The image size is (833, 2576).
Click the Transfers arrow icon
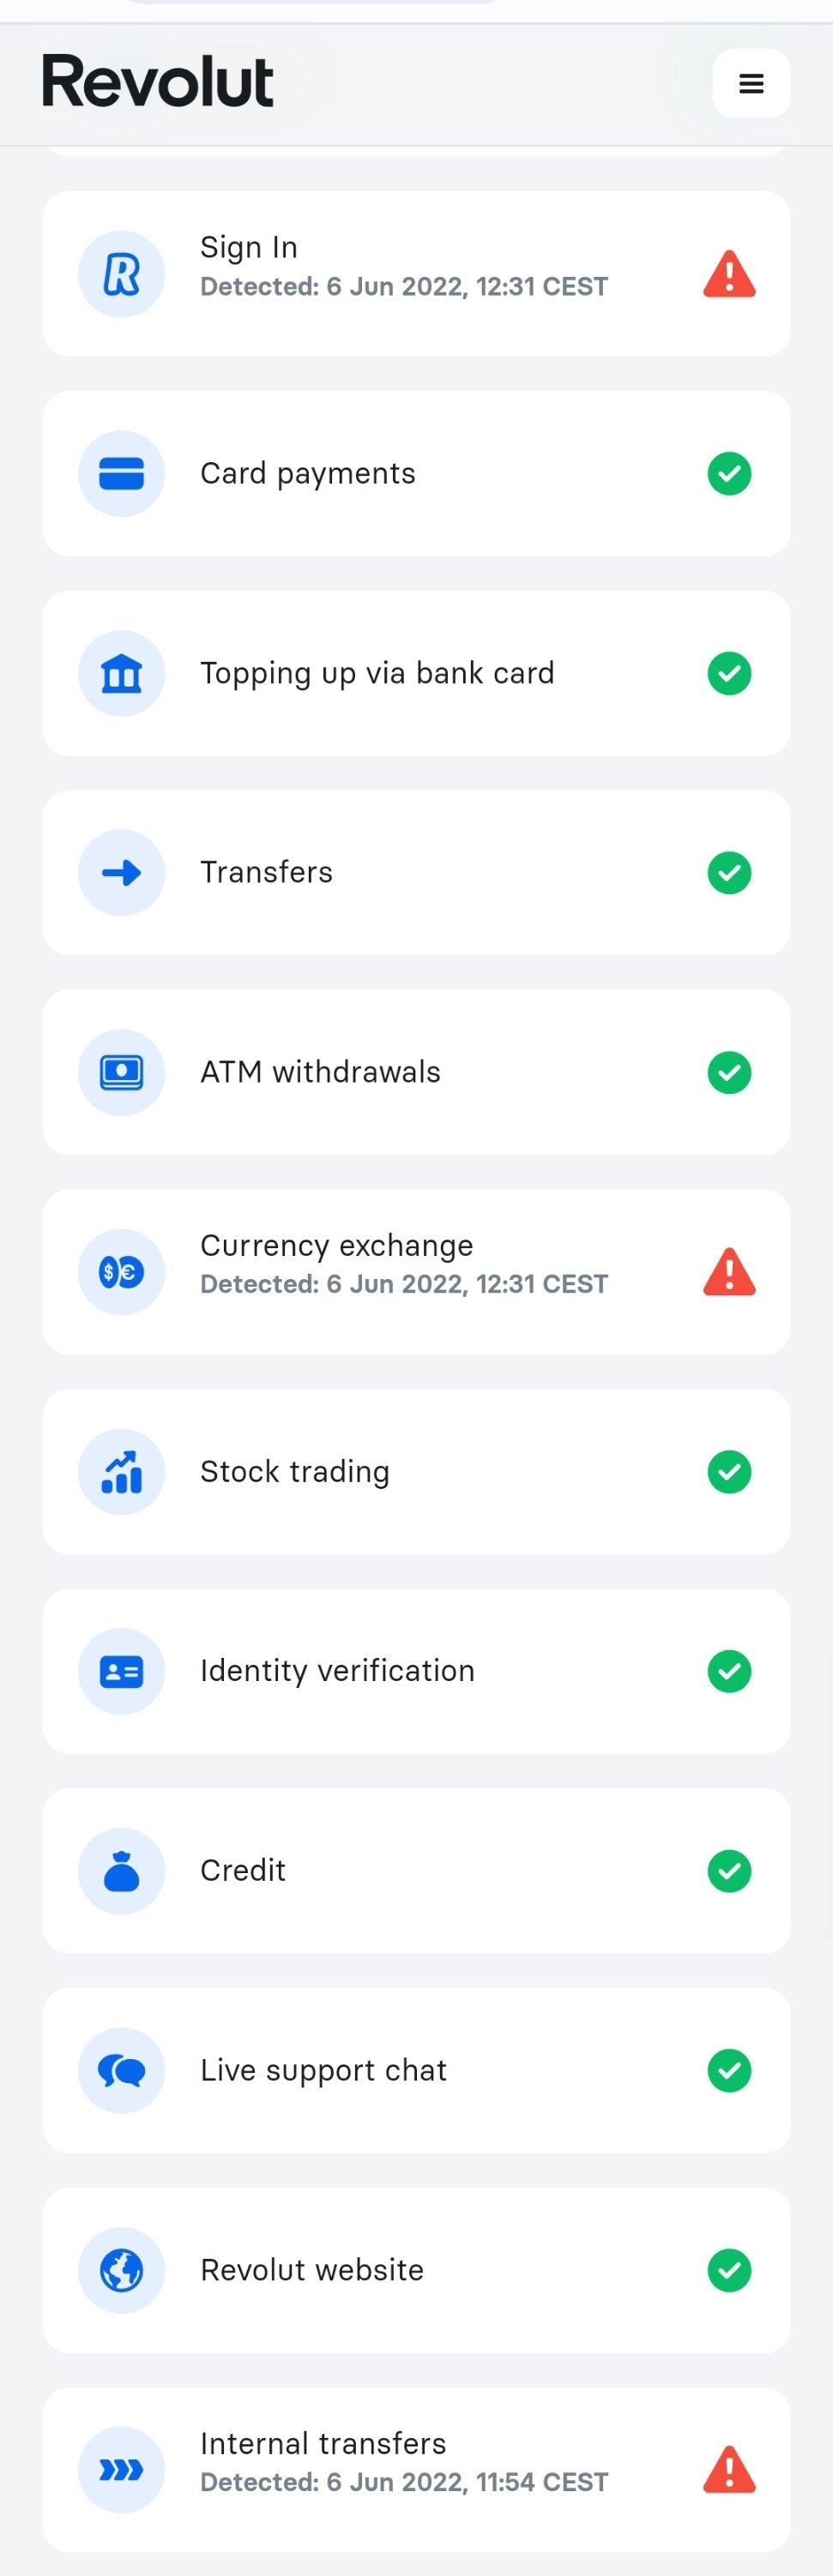(x=121, y=873)
